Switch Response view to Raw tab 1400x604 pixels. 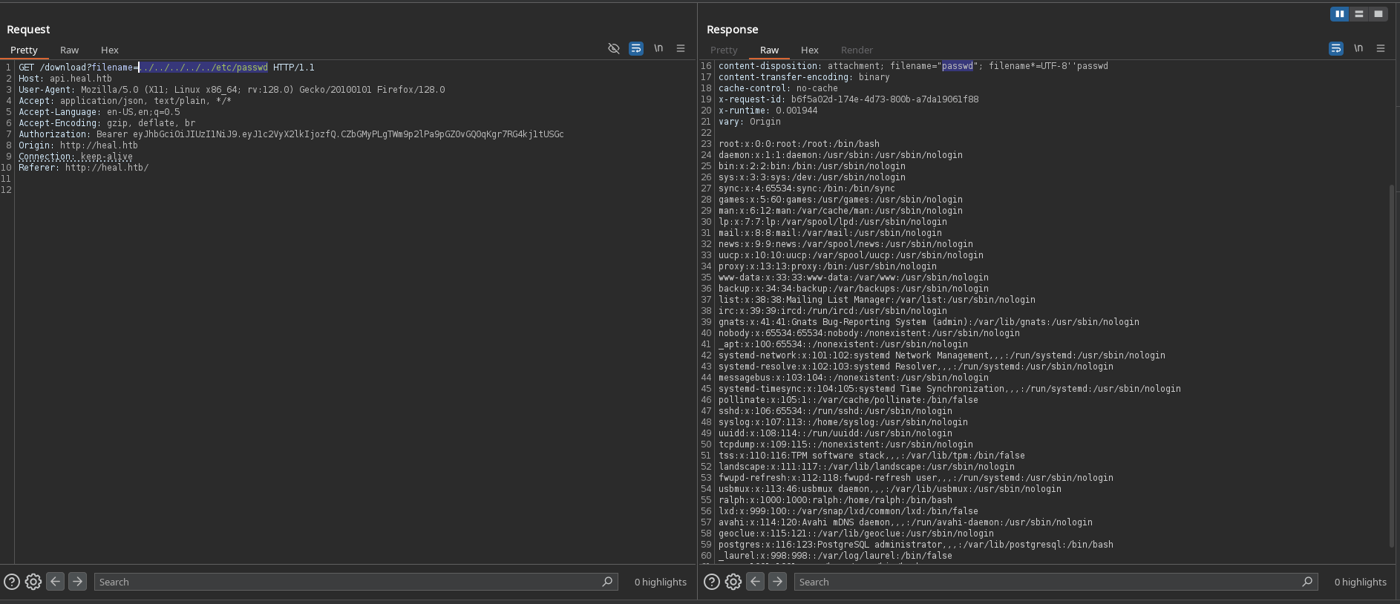(x=769, y=50)
